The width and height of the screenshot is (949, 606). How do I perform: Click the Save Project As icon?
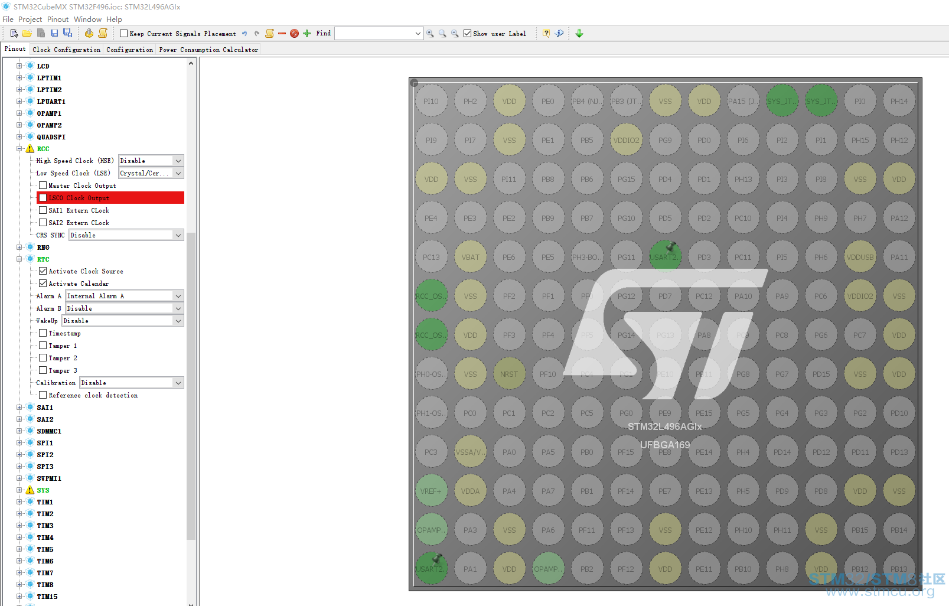tap(67, 34)
